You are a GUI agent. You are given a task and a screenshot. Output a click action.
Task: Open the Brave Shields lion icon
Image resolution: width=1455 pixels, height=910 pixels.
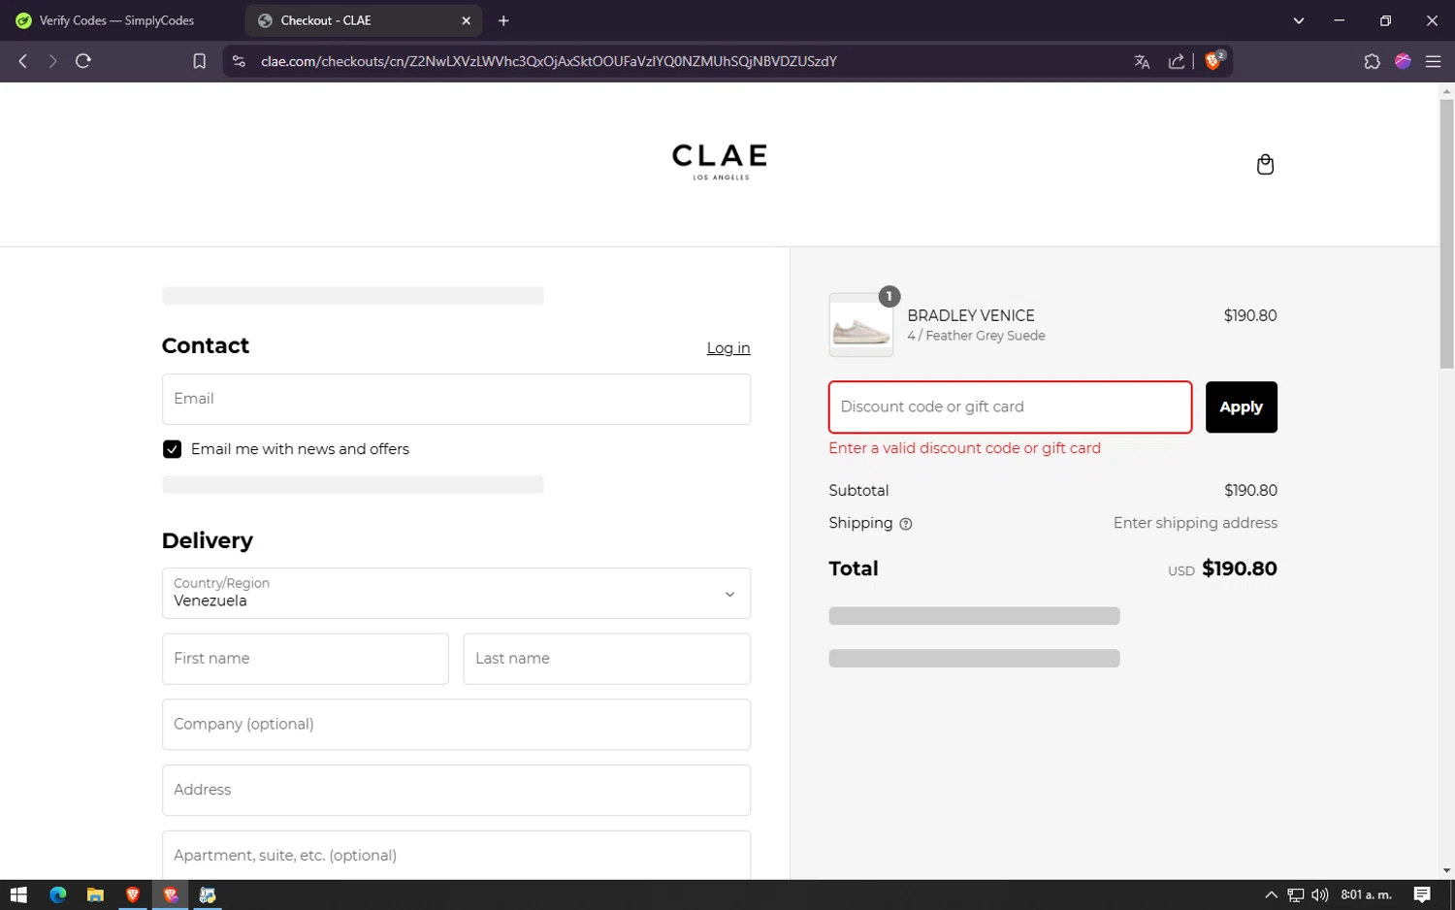pyautogui.click(x=1213, y=60)
